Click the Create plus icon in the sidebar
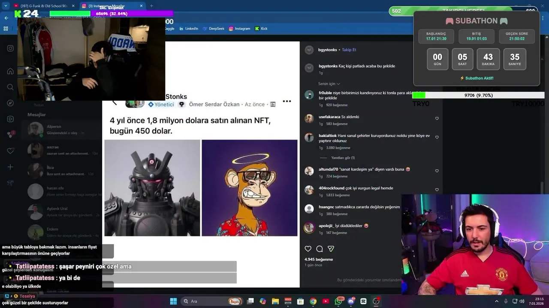 10,167
